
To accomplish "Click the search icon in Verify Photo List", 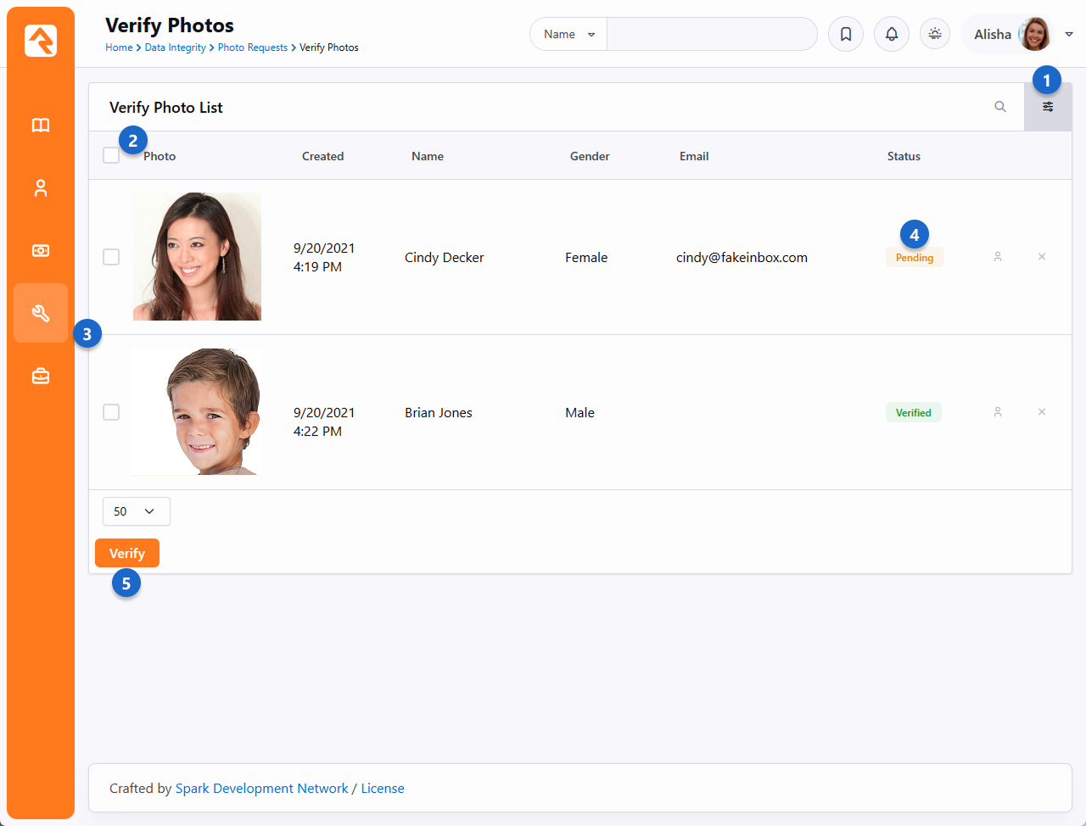I will pyautogui.click(x=1000, y=107).
